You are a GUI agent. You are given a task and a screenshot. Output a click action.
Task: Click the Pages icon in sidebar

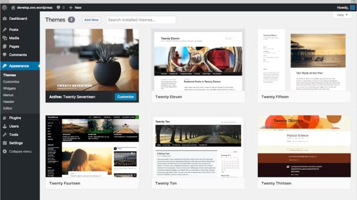pyautogui.click(x=5, y=47)
